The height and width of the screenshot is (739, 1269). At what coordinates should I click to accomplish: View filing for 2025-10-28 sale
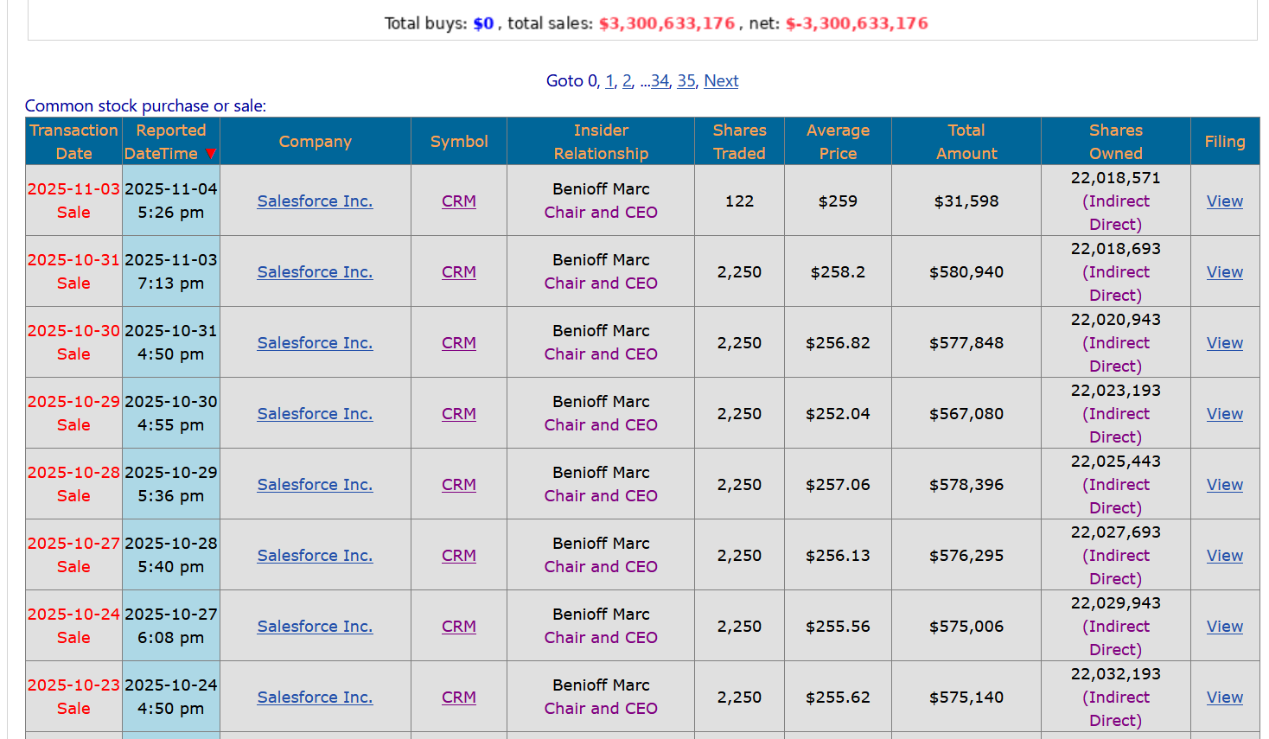[x=1225, y=484]
